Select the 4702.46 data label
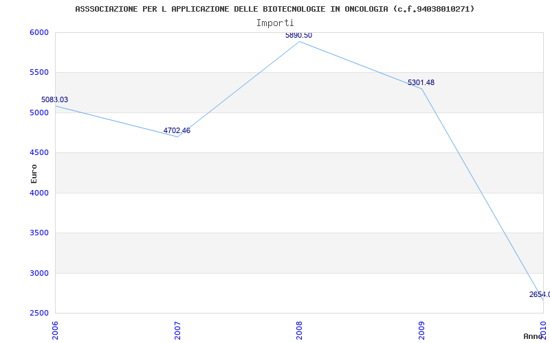The image size is (550, 343). coord(177,130)
